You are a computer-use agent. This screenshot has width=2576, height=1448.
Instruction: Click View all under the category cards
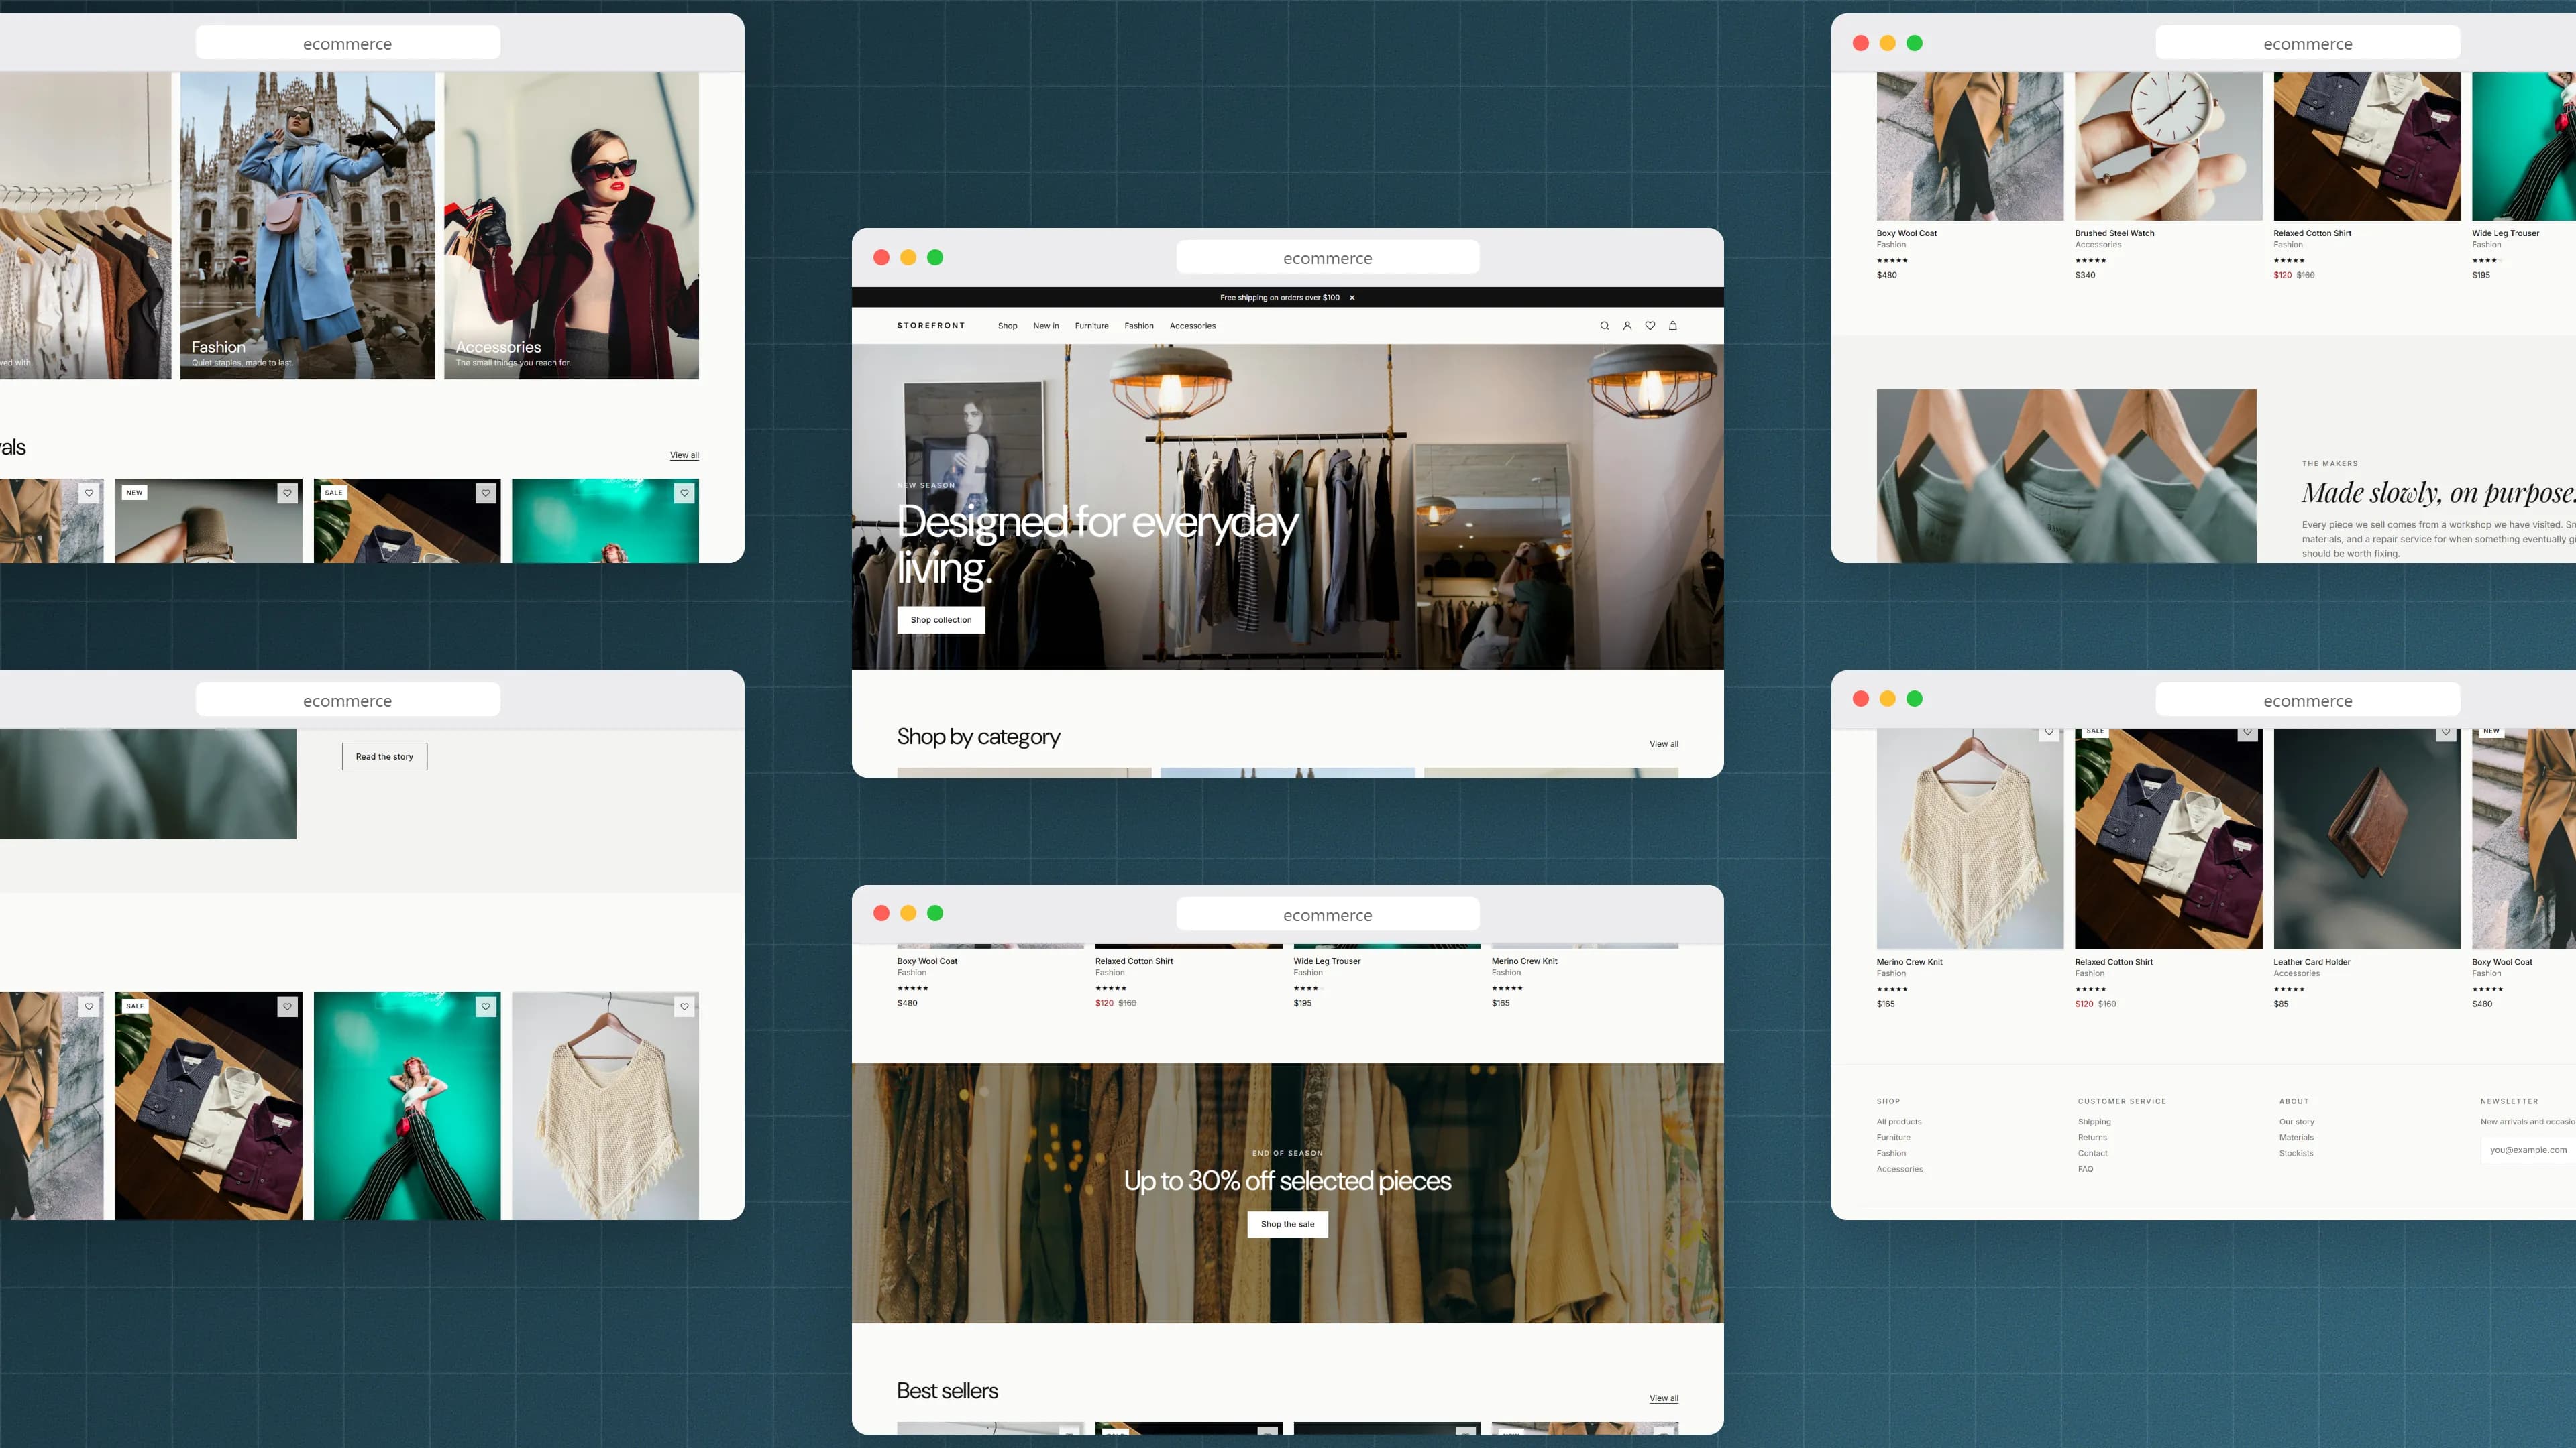[x=684, y=456]
